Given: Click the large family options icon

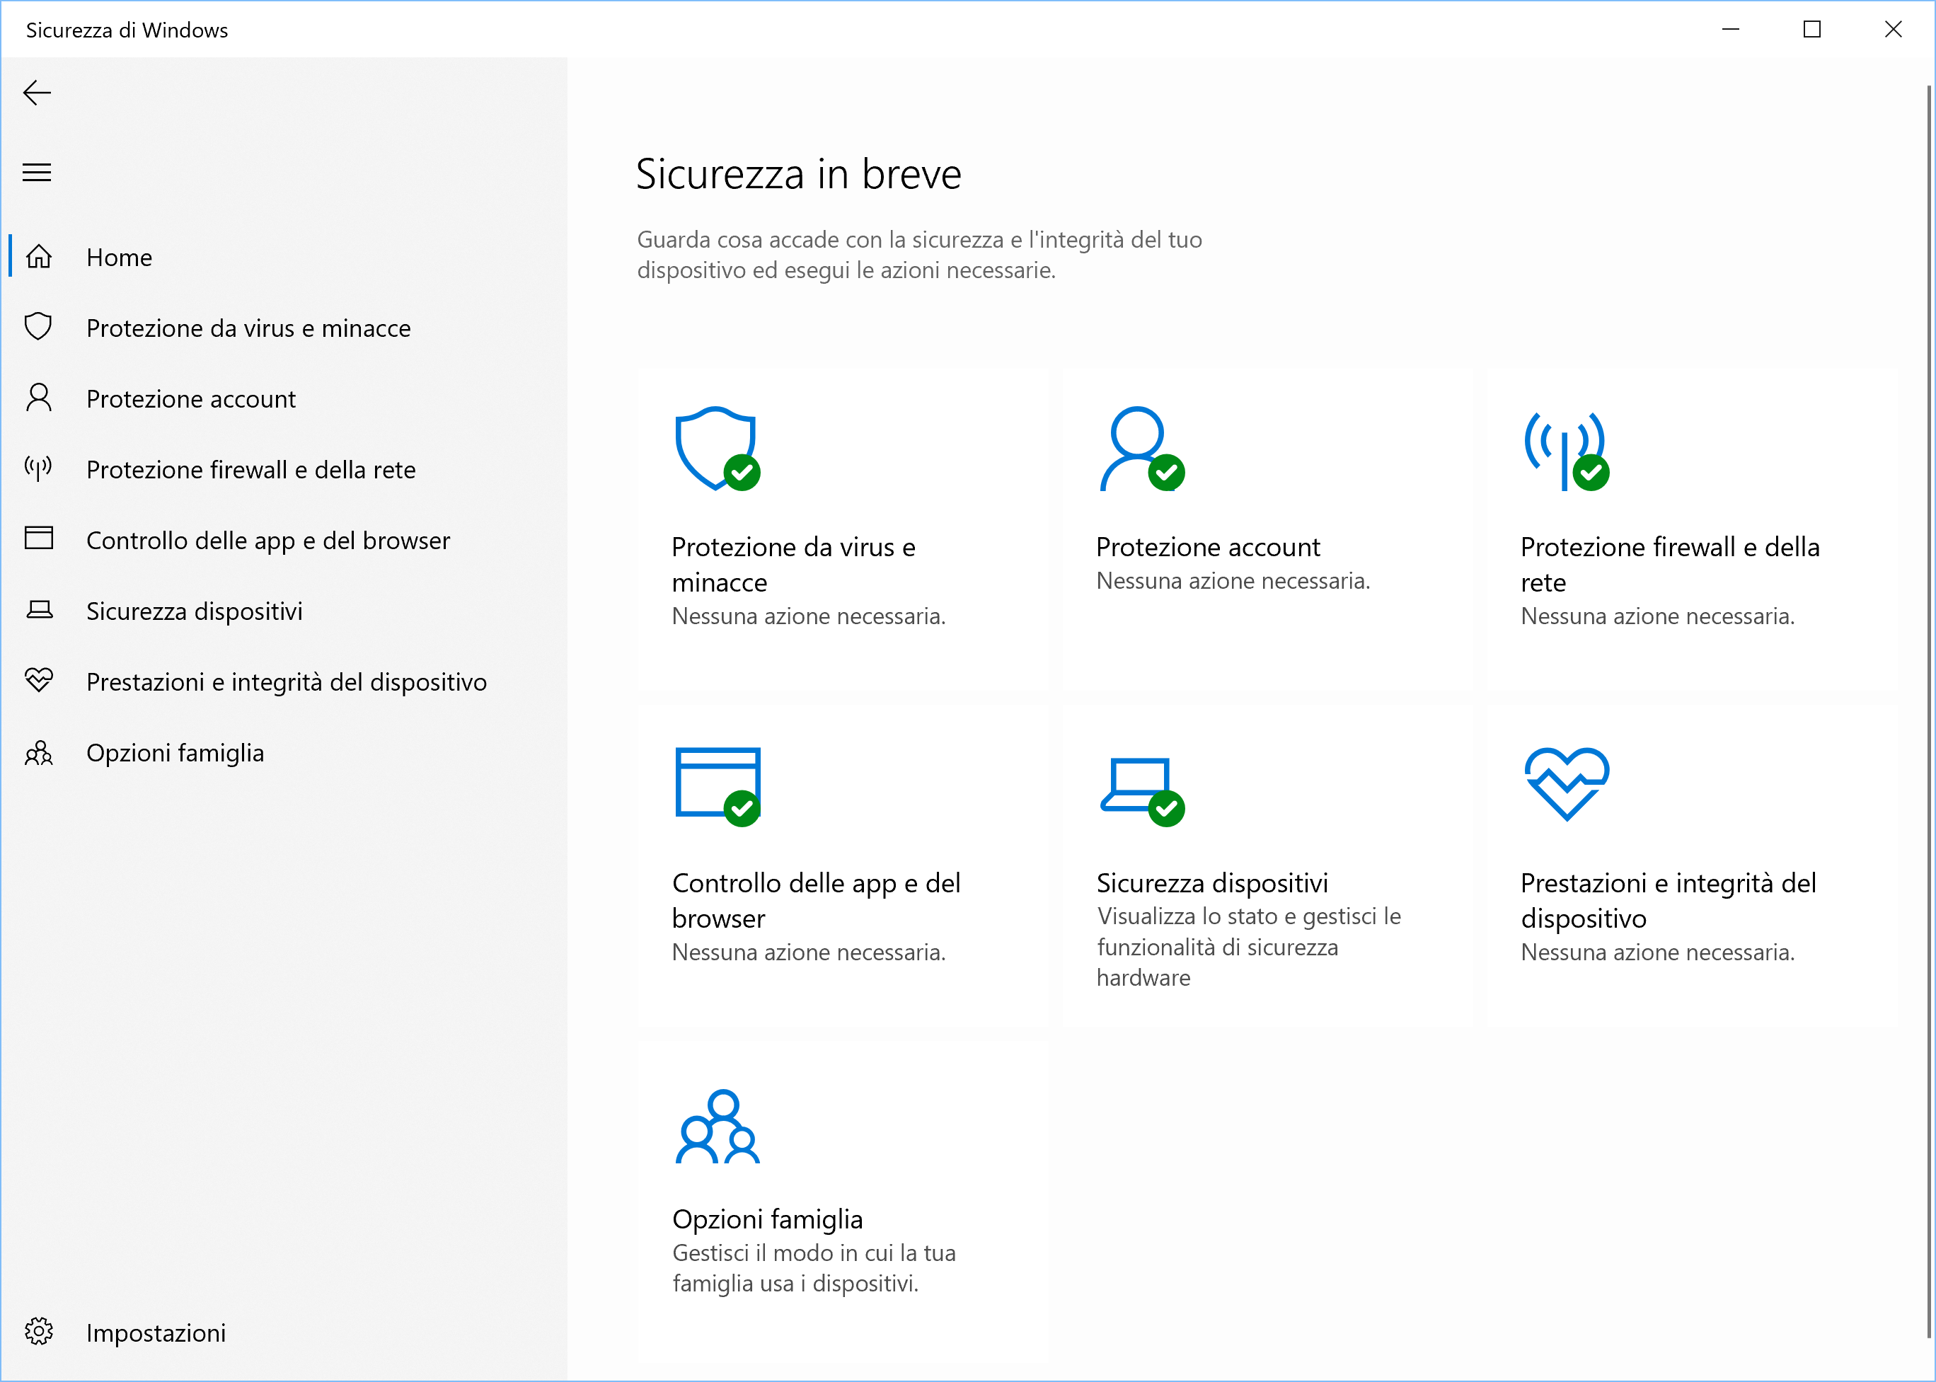Looking at the screenshot, I should coord(718,1127).
